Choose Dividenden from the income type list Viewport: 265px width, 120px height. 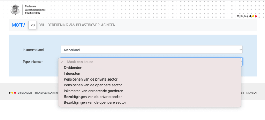click(73, 68)
